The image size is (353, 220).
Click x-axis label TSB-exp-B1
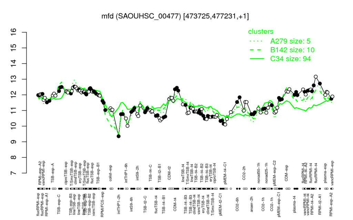(x=98, y=173)
